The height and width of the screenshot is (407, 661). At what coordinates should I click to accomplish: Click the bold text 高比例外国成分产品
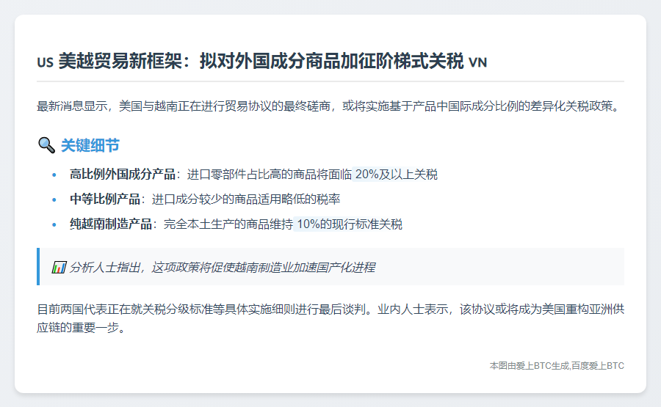123,174
